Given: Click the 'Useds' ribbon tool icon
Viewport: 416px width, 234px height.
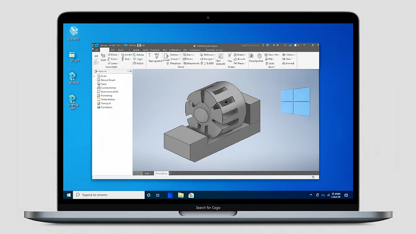Looking at the screenshot, I should point(103,56).
